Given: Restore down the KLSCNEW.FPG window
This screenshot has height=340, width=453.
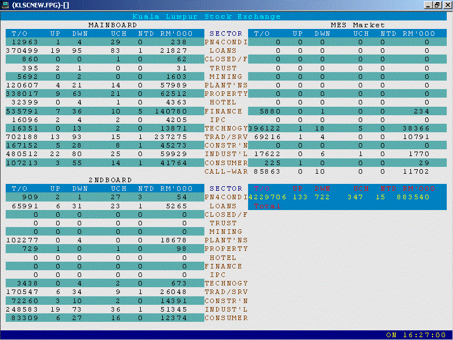Looking at the screenshot, I should [x=437, y=5].
